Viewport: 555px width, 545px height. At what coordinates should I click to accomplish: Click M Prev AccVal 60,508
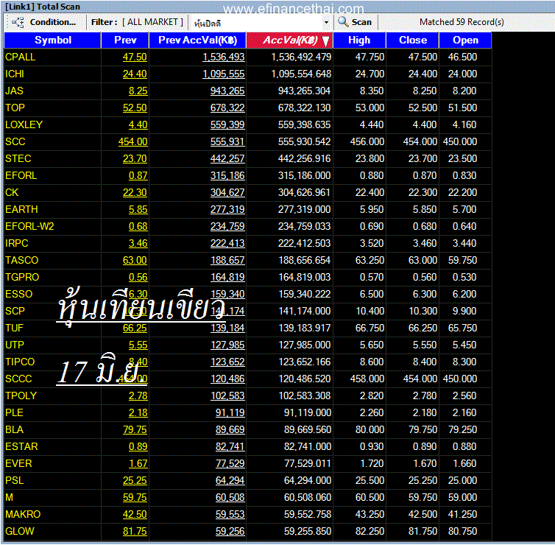(230, 498)
